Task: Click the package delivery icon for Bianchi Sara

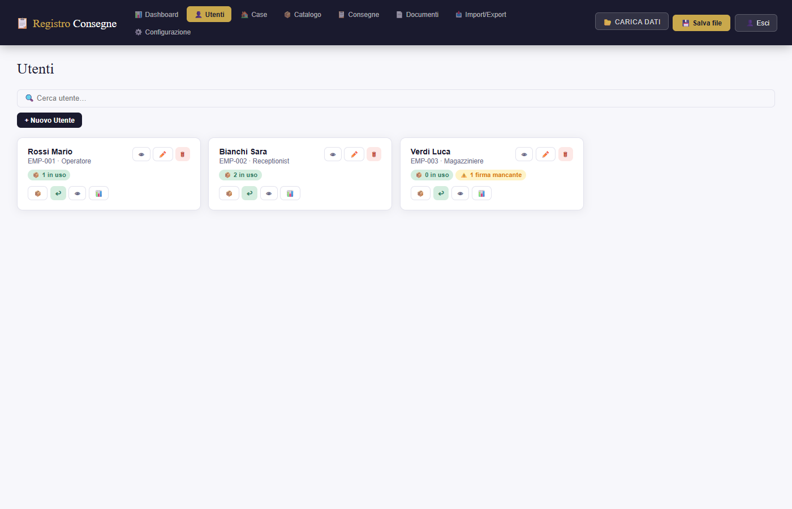Action: (x=229, y=193)
